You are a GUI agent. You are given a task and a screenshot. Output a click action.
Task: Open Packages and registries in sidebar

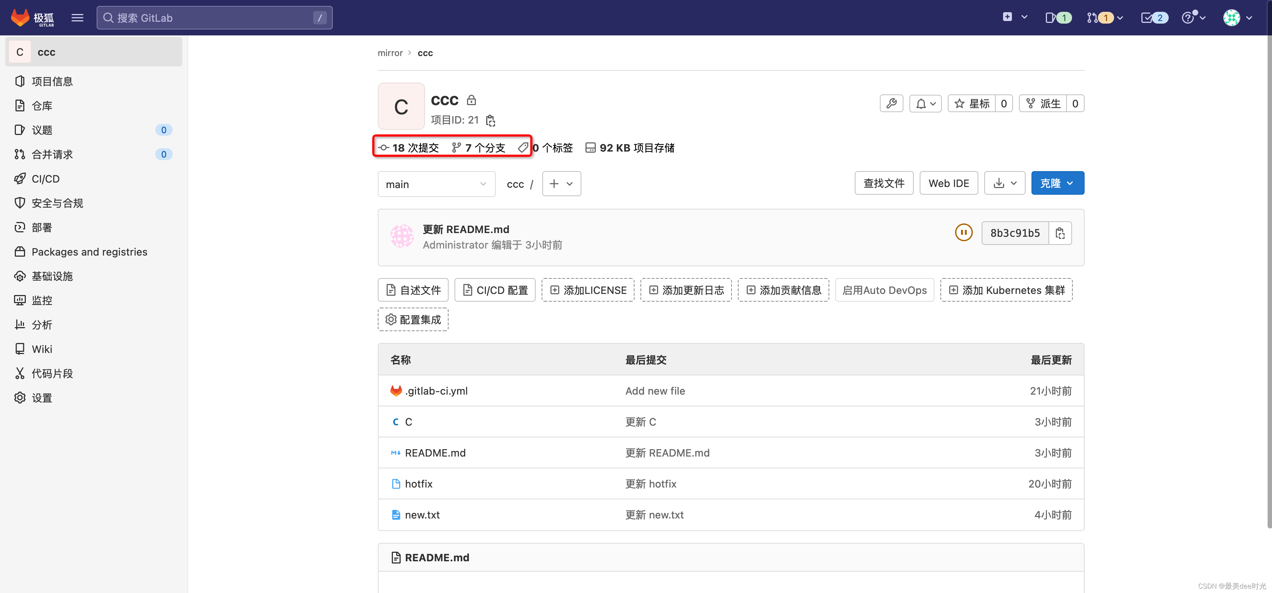[x=89, y=252]
